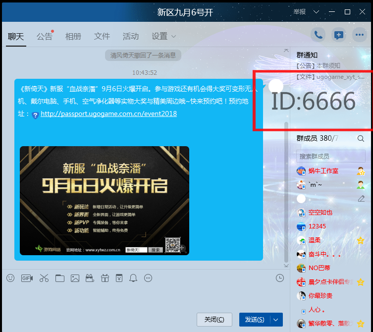
Task: Click the 设置 tab label
Action: point(160,36)
